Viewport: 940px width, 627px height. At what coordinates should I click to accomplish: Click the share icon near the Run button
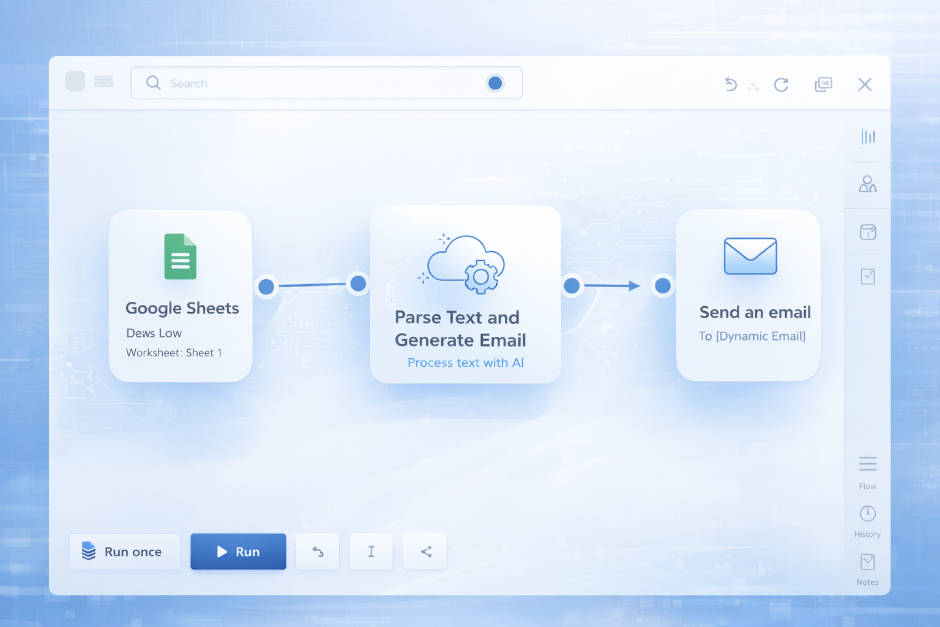click(x=425, y=551)
